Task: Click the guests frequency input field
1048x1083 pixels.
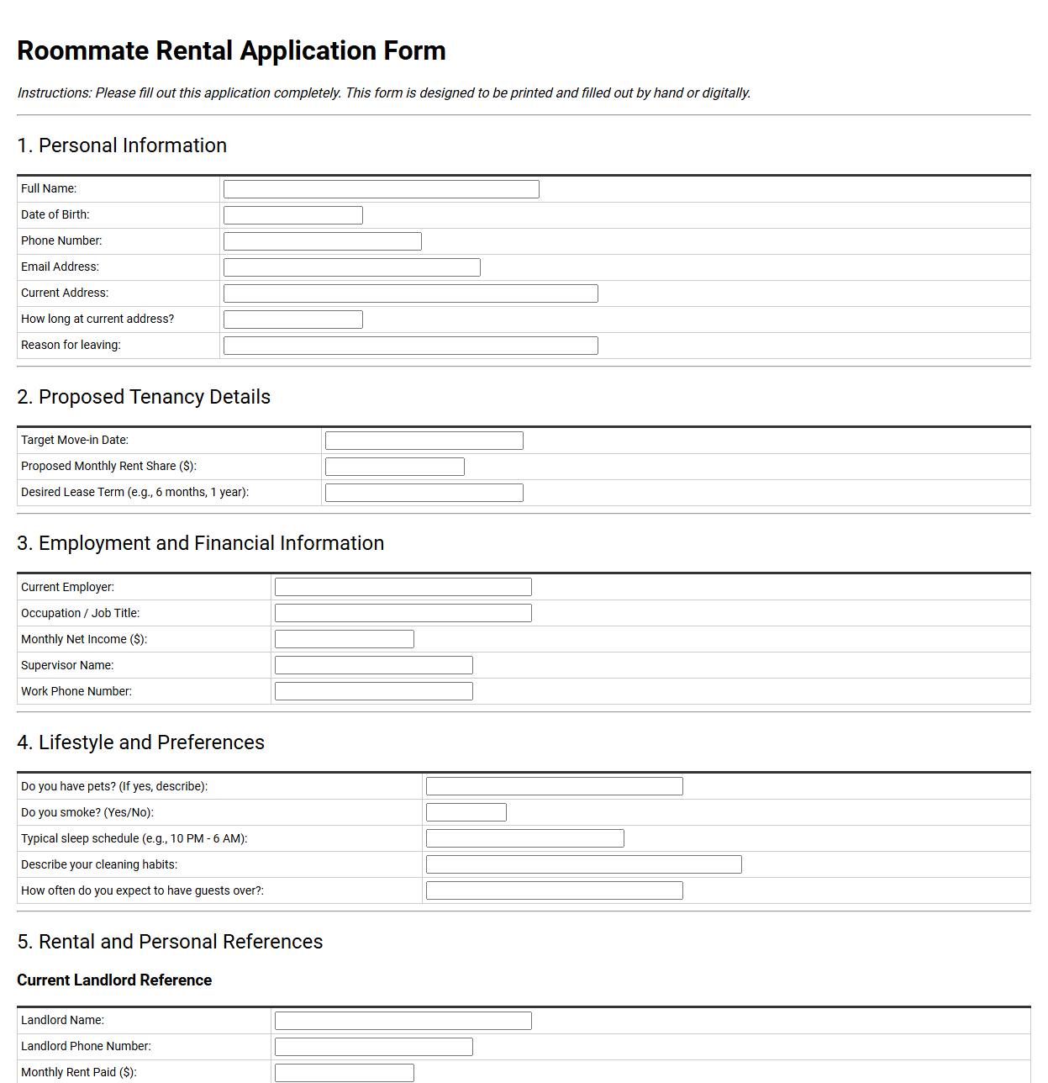Action: point(555,890)
